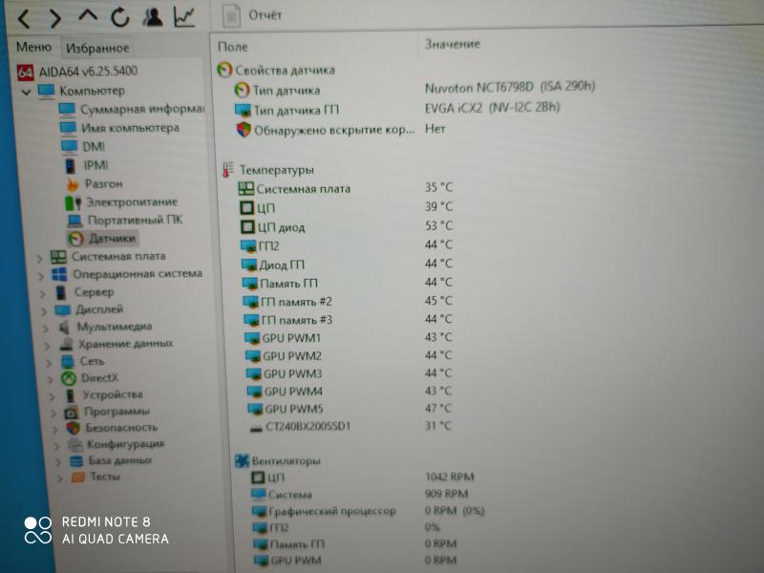Viewport: 764px width, 573px height.
Task: Select the Датчики sensor tree item
Action: [112, 238]
